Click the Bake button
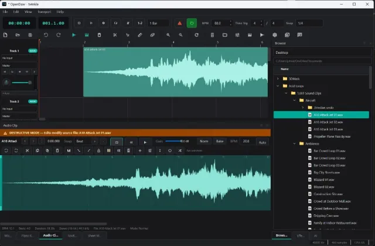The image size is (375, 246). click(220, 141)
